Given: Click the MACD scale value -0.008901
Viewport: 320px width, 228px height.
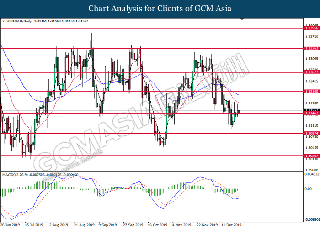Looking at the screenshot, I should click(x=312, y=219).
